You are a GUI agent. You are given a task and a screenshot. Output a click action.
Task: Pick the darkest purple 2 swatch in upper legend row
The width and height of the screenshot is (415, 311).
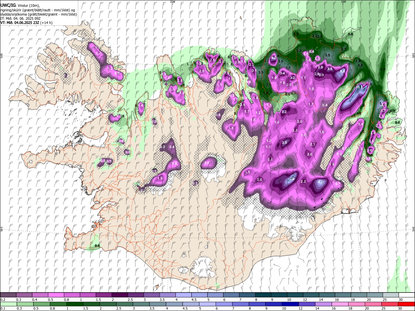coord(120,295)
